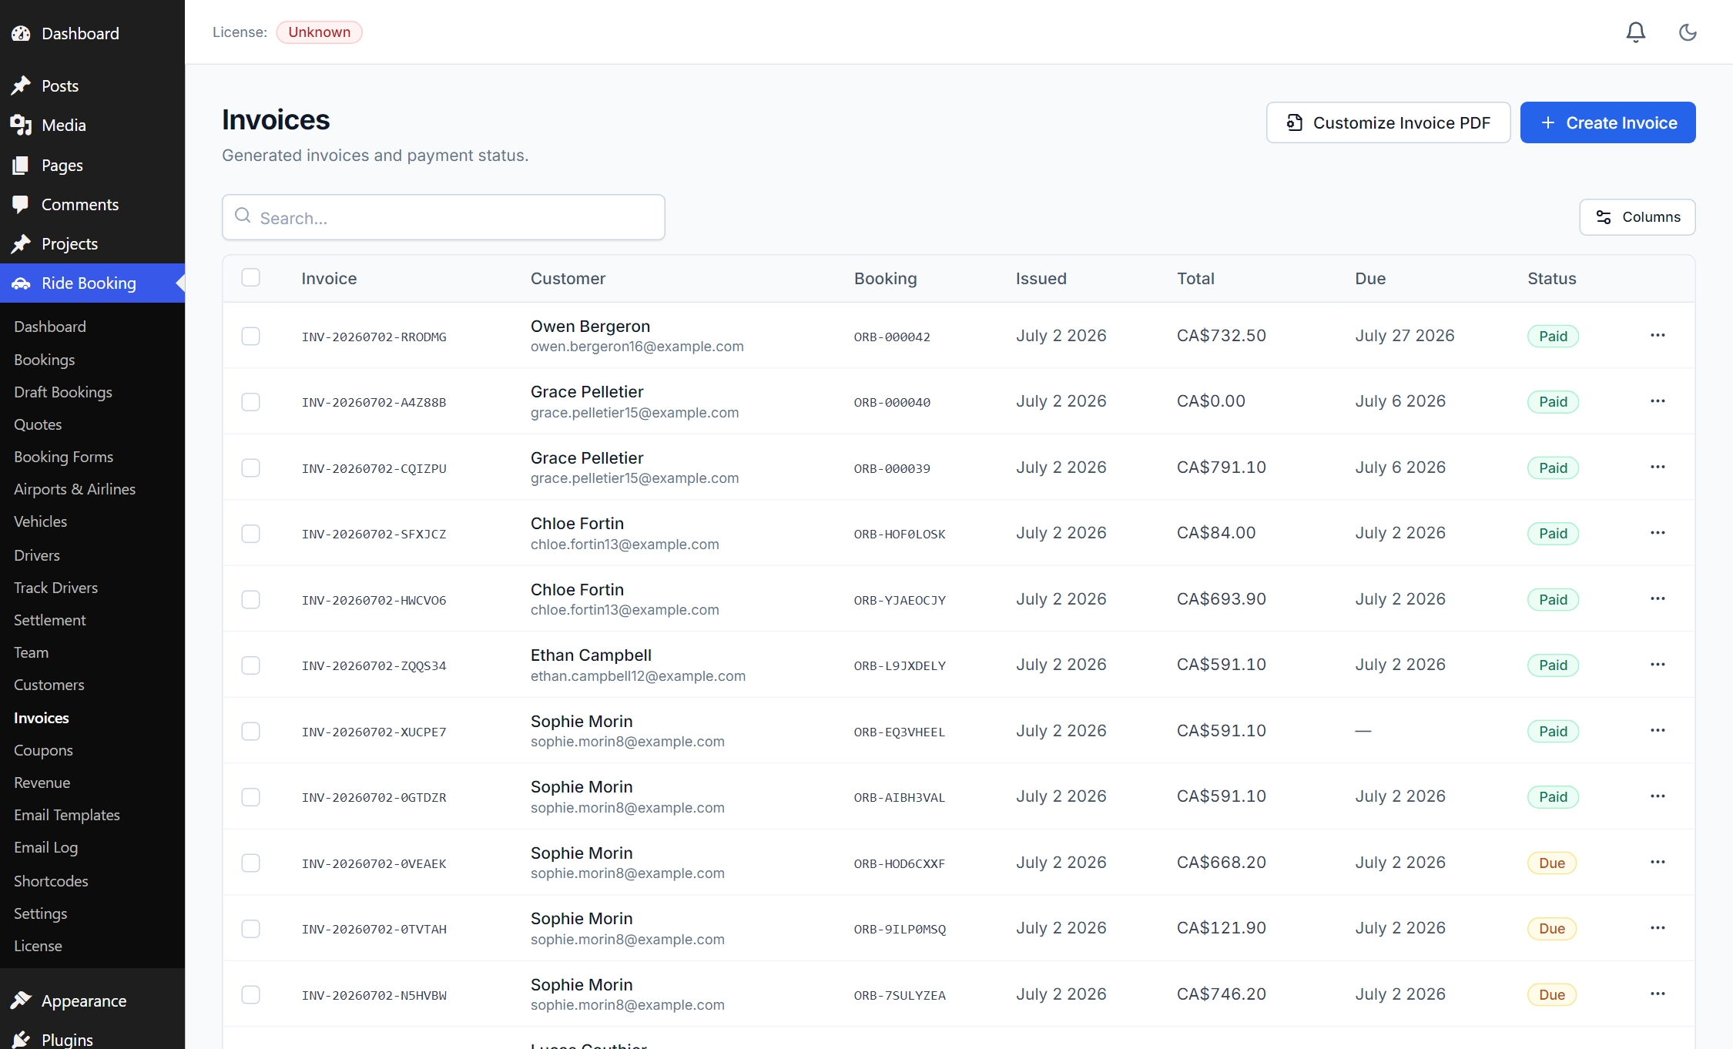Open actions menu for INV-20260702-A4Z88B
Screen dimensions: 1733x1049
click(x=1658, y=400)
